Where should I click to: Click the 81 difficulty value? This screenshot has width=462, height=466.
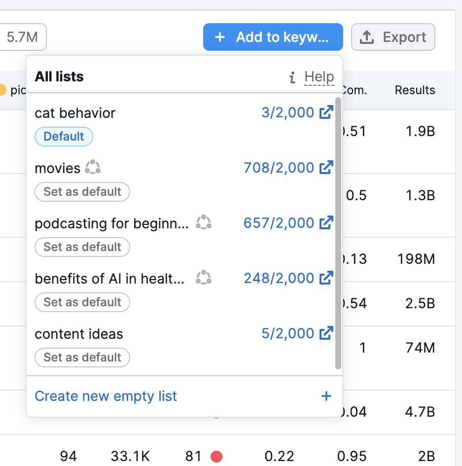coord(193,457)
